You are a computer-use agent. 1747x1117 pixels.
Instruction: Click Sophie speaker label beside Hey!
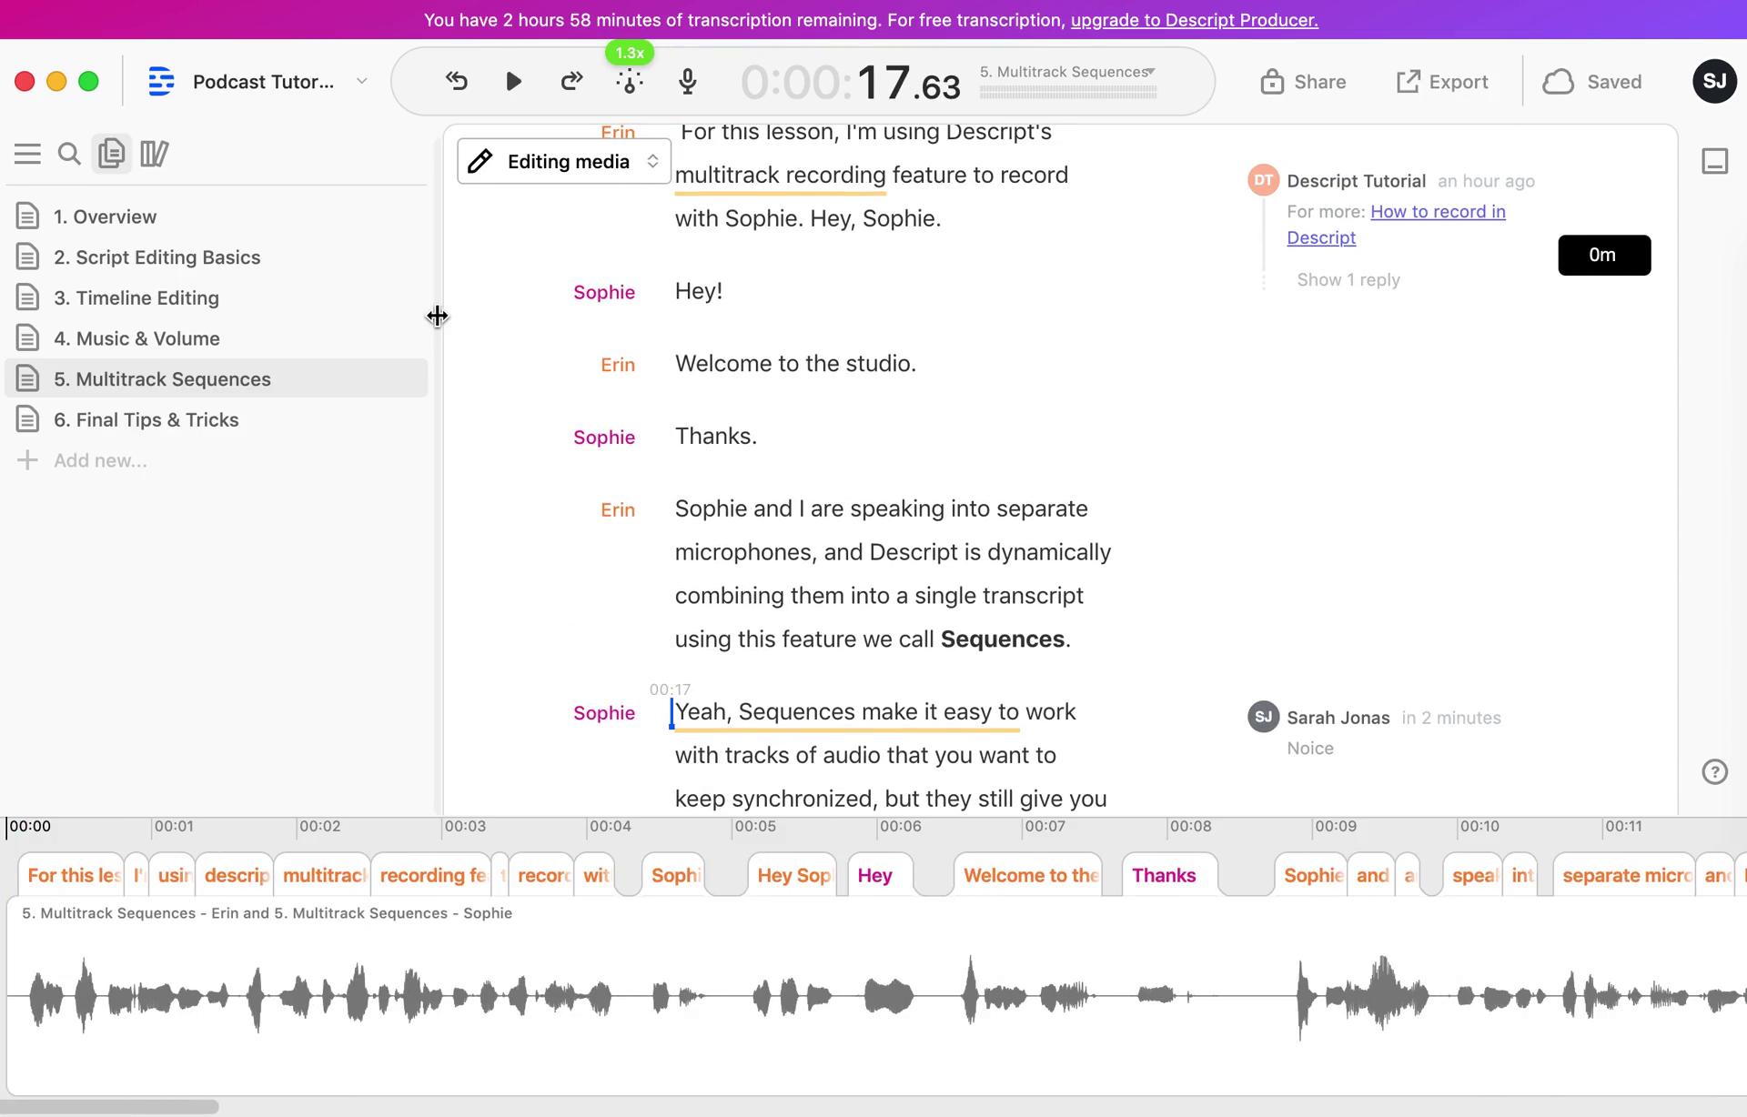tap(604, 292)
